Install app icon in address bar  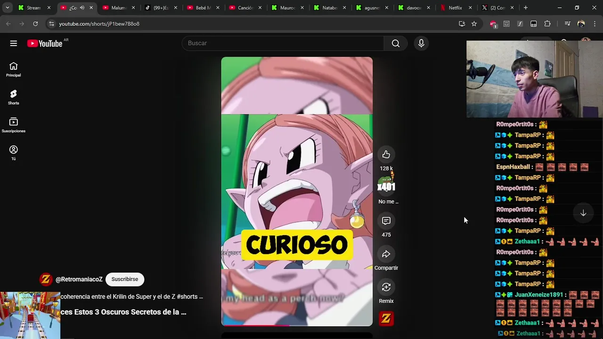[462, 24]
